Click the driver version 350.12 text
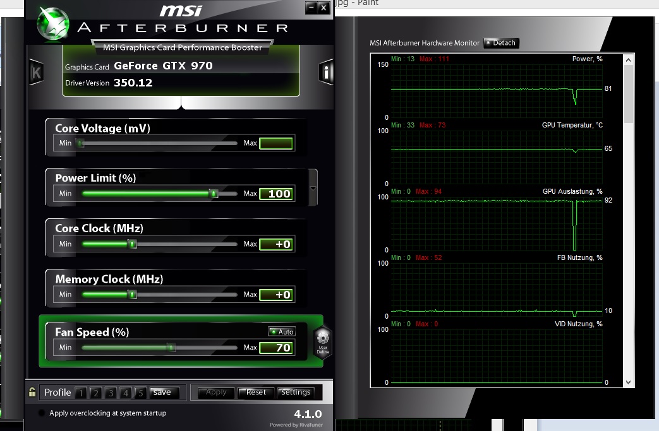The image size is (659, 431). [133, 83]
